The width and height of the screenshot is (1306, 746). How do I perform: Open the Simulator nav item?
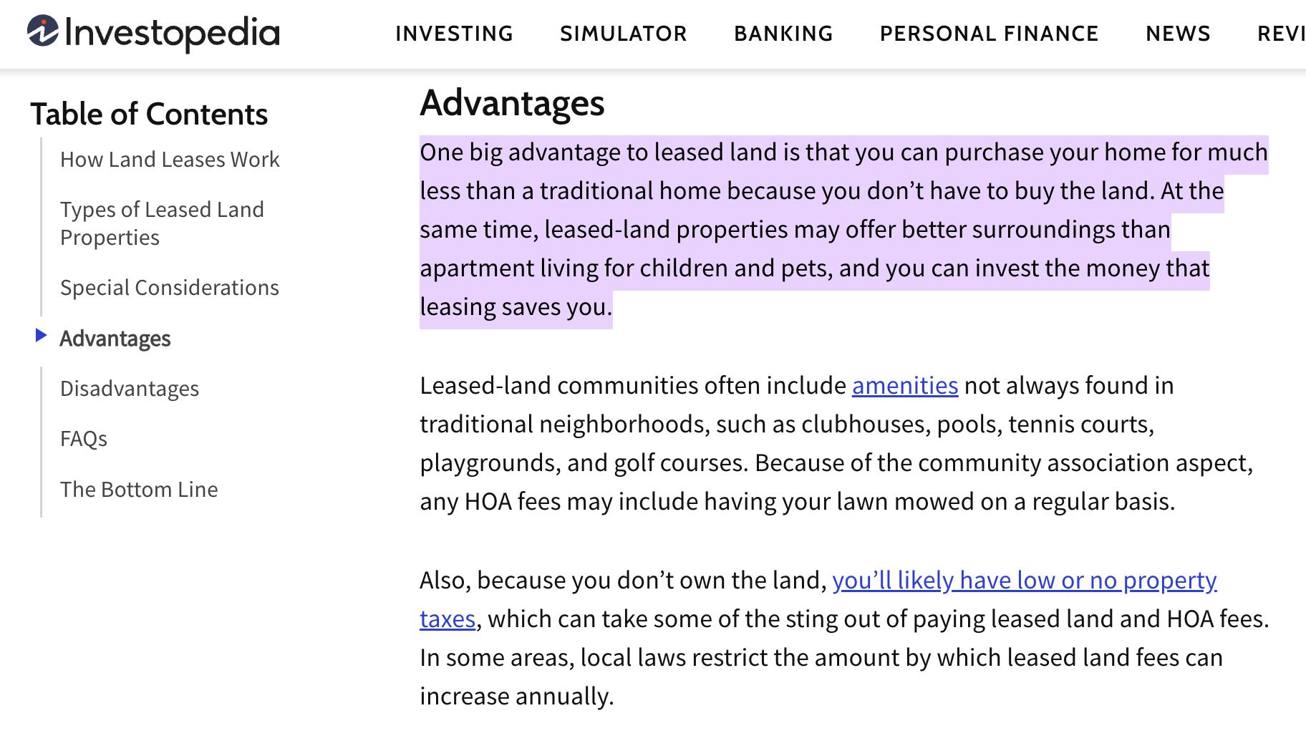pos(623,34)
